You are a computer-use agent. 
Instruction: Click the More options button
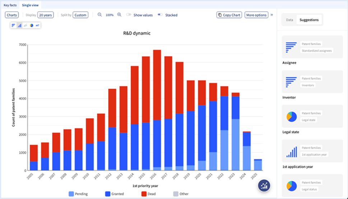[256, 15]
